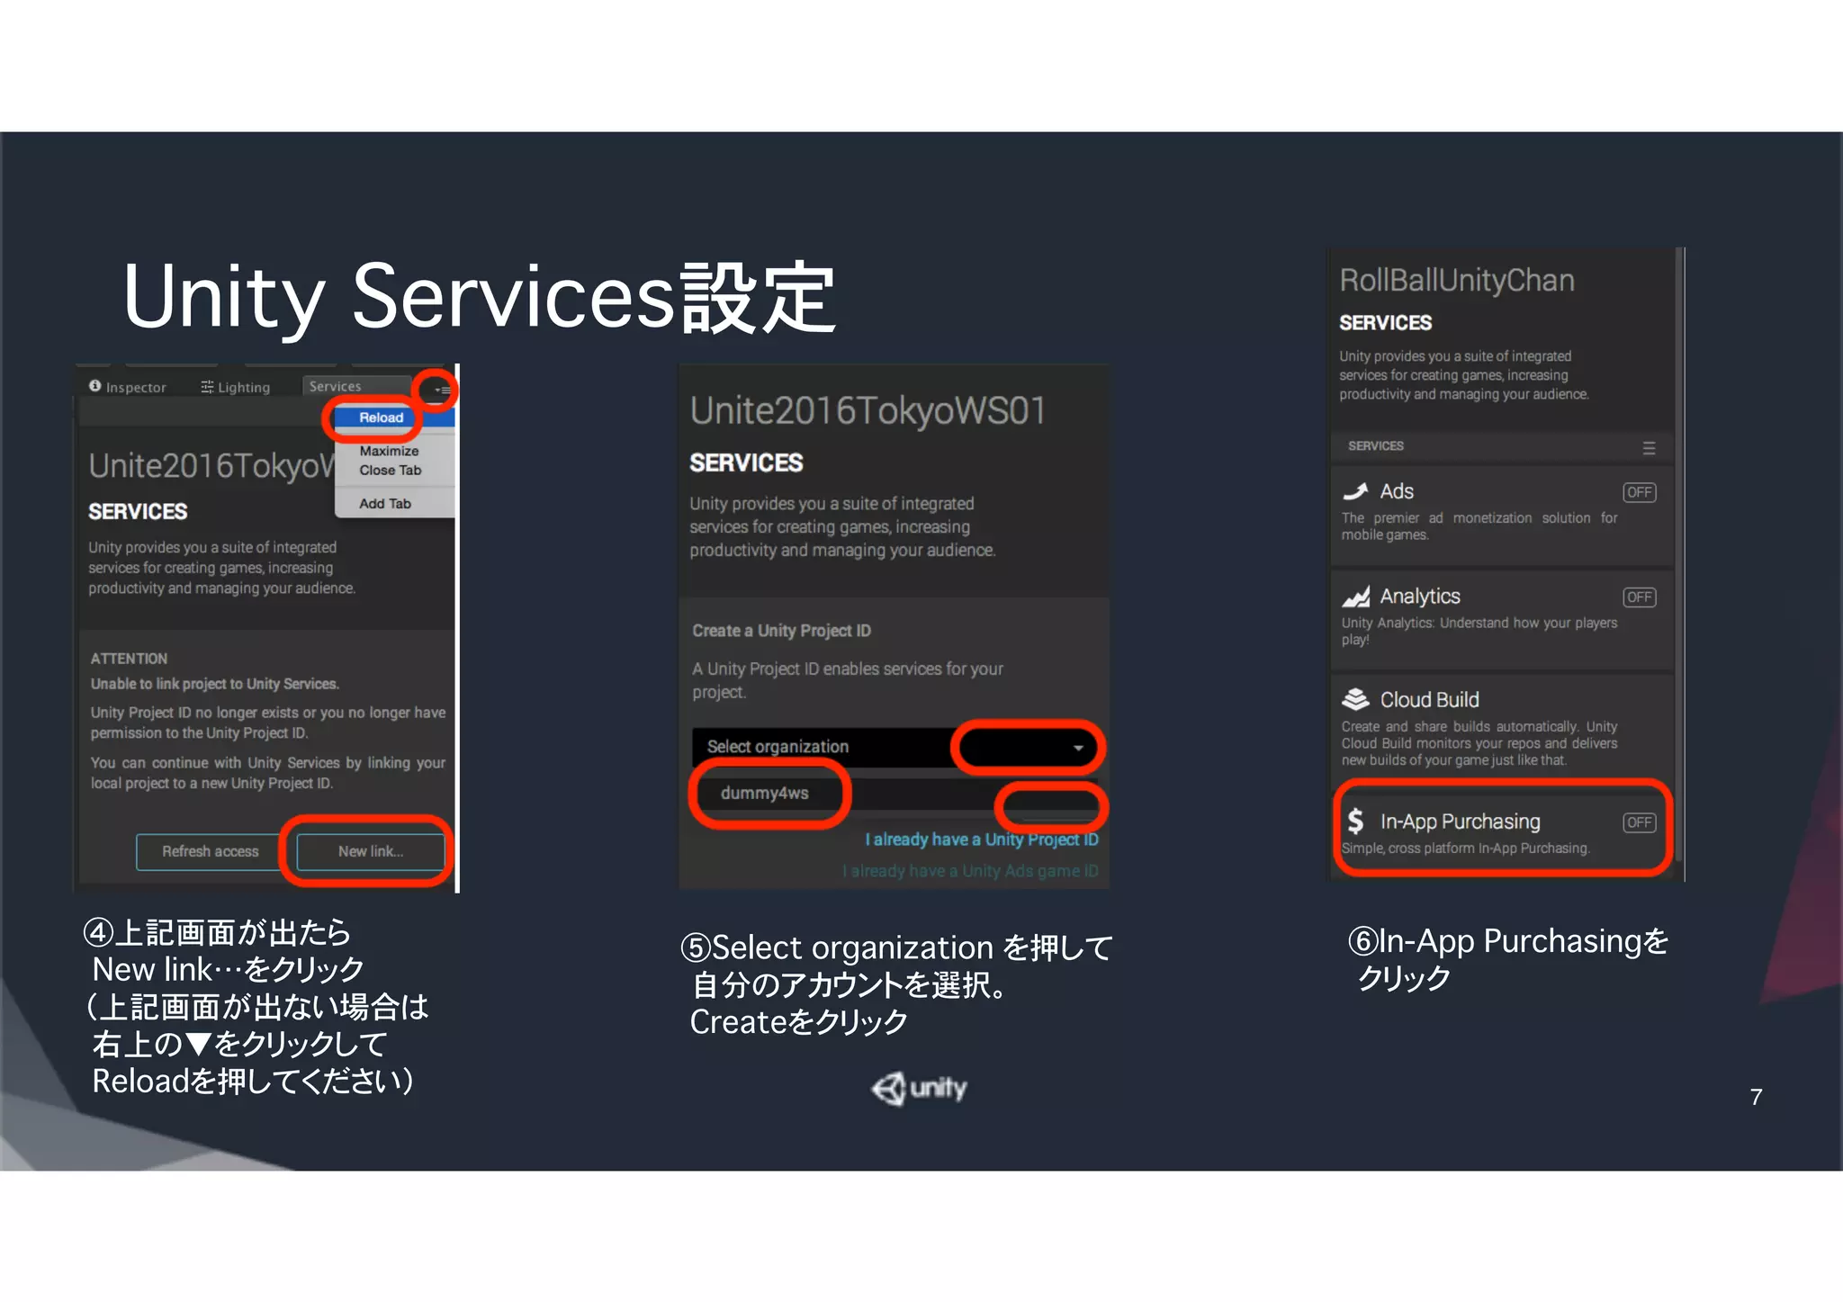Click the Analytics service title
The height and width of the screenshot is (1302, 1843).
coord(1420,597)
